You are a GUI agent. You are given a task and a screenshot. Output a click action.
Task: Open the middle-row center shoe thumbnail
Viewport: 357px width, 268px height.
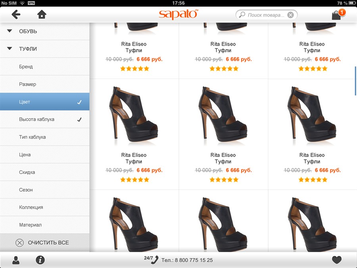(x=223, y=115)
